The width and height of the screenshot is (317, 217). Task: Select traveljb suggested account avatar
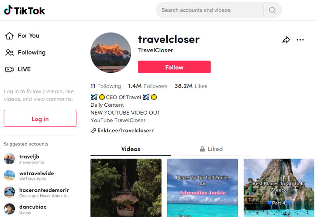[x=10, y=159]
